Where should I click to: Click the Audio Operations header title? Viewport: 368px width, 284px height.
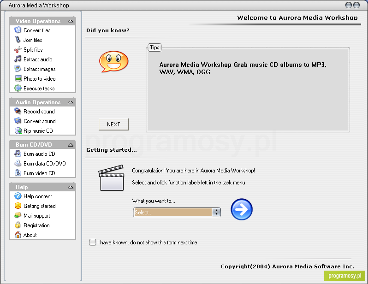click(x=38, y=102)
